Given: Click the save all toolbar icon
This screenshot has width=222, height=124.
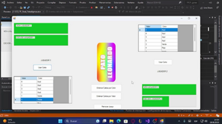Looking at the screenshot, I should pos(28,7).
